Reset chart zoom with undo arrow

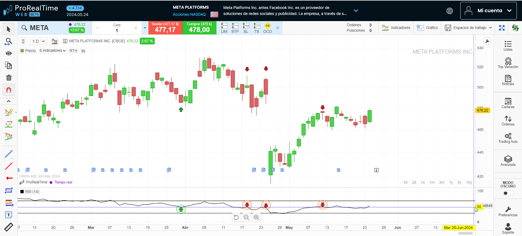pyautogui.click(x=236, y=217)
